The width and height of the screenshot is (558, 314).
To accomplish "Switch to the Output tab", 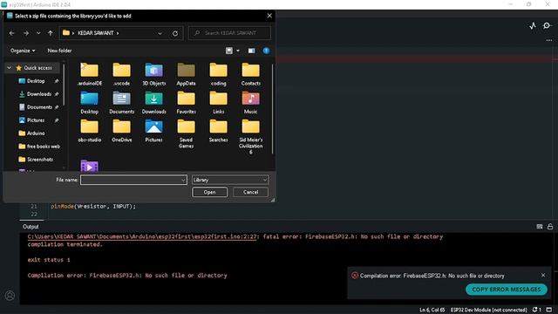I will point(31,227).
